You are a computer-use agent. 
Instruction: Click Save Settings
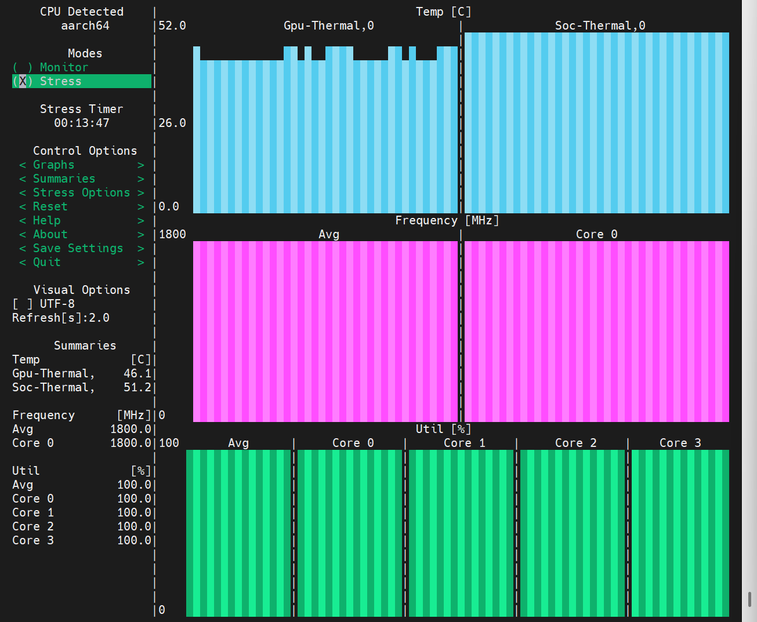click(82, 248)
